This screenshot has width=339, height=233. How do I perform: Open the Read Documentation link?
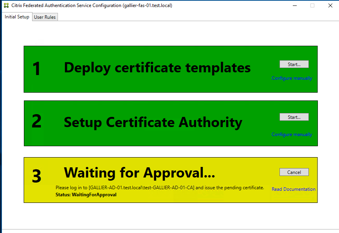click(x=293, y=189)
